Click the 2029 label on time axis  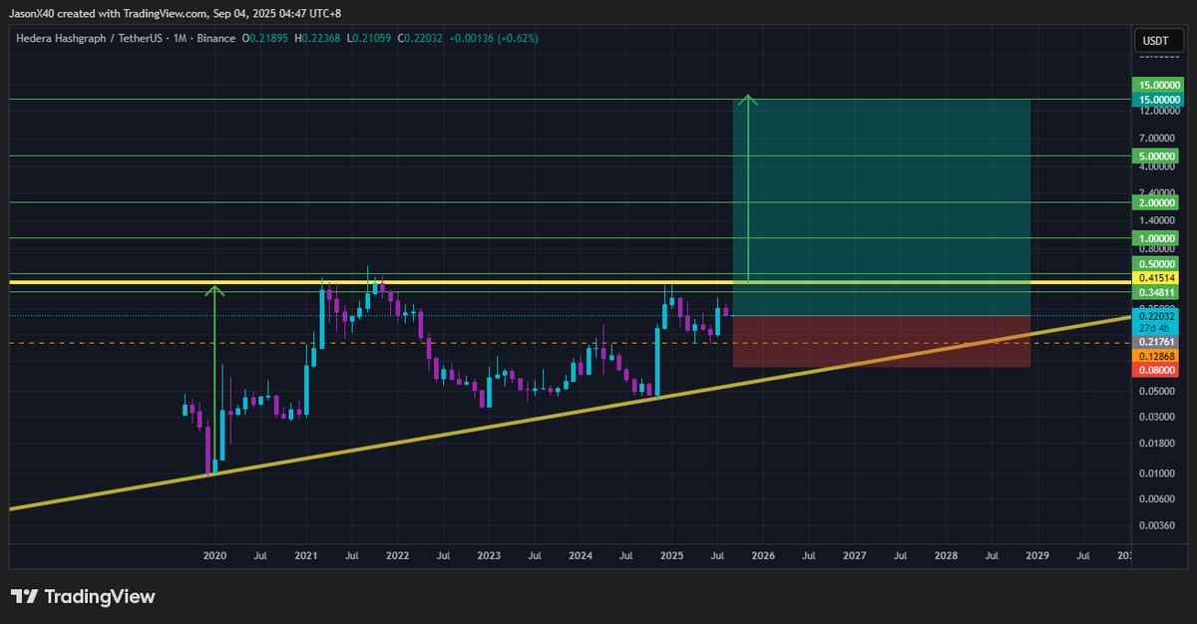1037,554
